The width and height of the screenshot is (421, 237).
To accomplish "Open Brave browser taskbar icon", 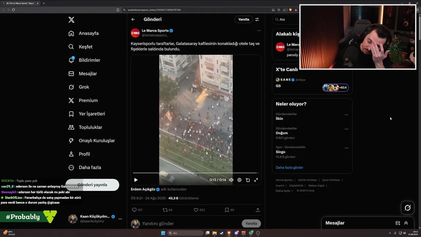I will 229,233.
